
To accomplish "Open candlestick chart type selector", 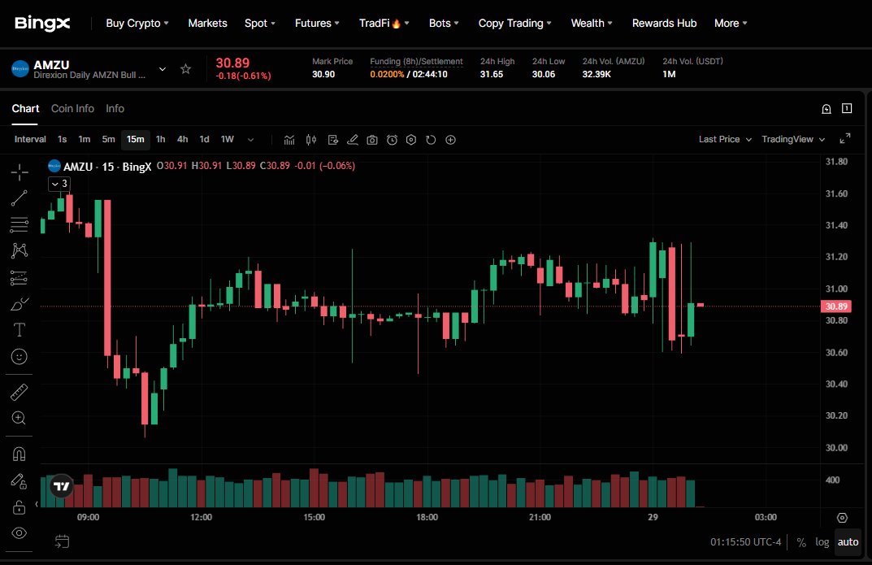I will tap(311, 140).
